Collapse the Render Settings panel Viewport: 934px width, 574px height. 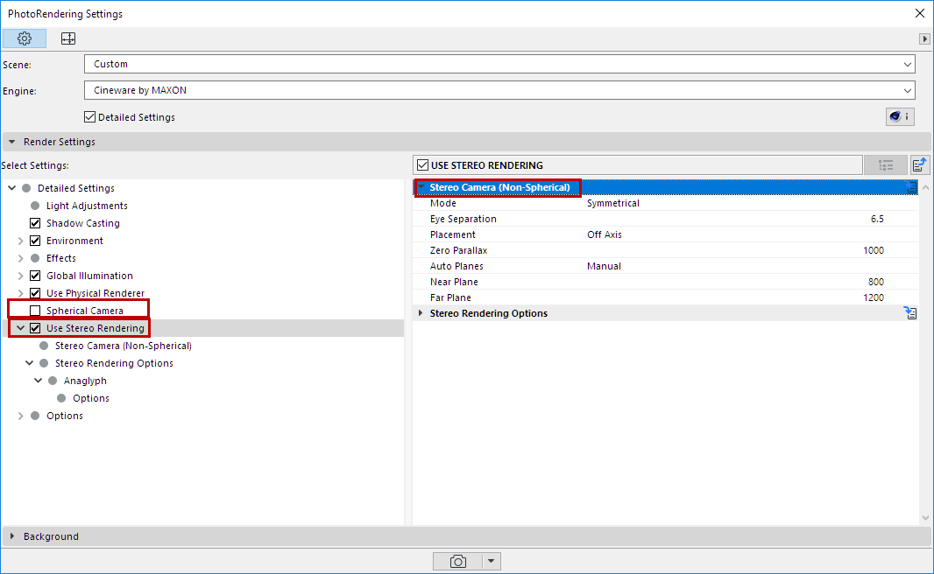[12, 142]
